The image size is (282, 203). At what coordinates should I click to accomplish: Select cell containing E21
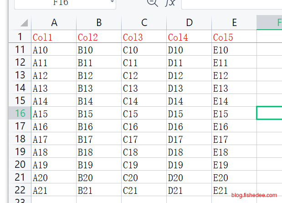[x=234, y=190]
